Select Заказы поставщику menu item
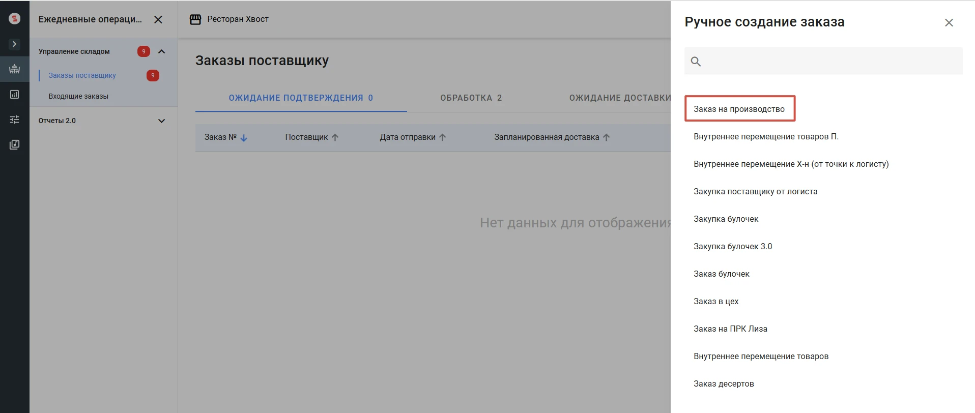The height and width of the screenshot is (413, 975). (82, 75)
